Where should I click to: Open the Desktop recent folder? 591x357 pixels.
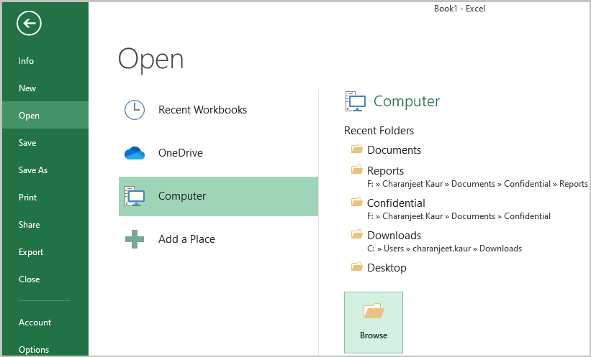click(387, 268)
